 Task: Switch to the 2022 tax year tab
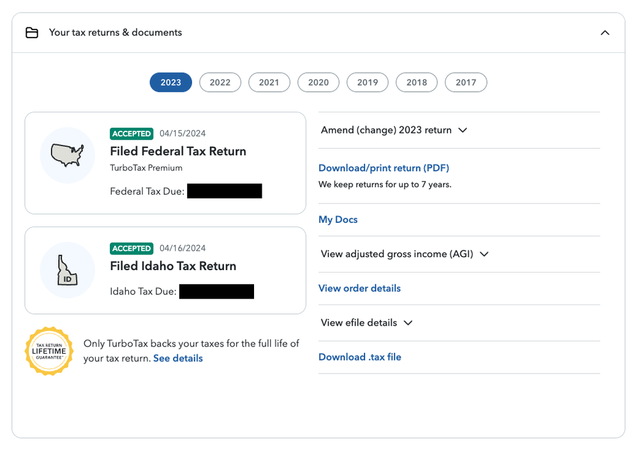220,82
